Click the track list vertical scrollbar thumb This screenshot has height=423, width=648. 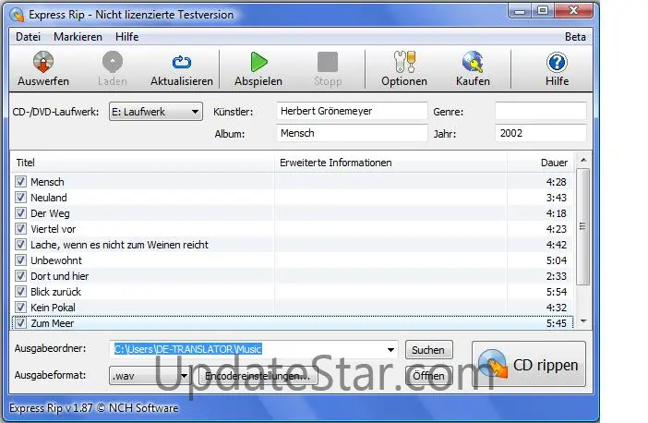click(x=582, y=226)
